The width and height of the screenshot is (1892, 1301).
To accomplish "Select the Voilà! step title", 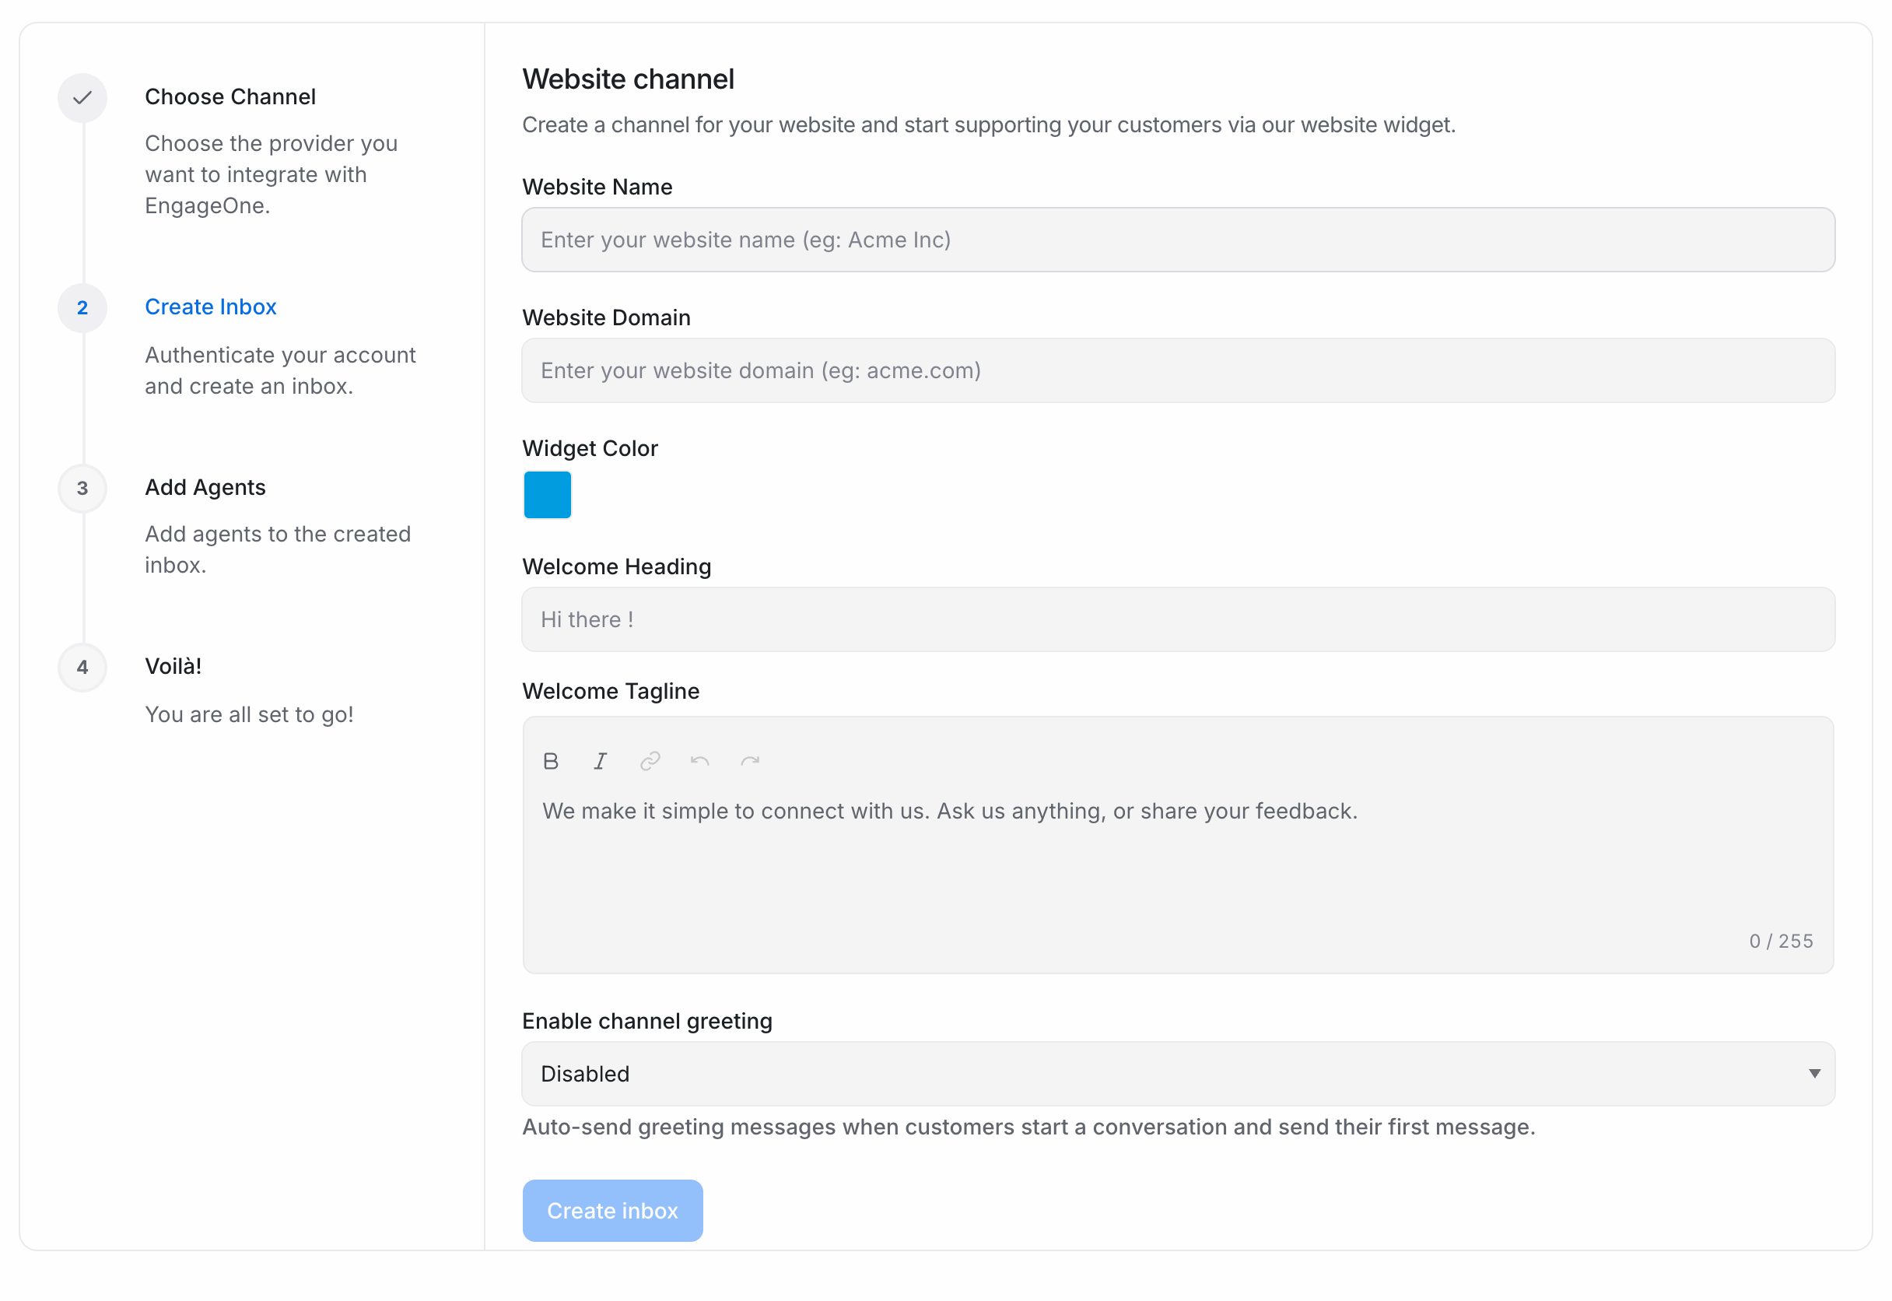I will click(173, 667).
